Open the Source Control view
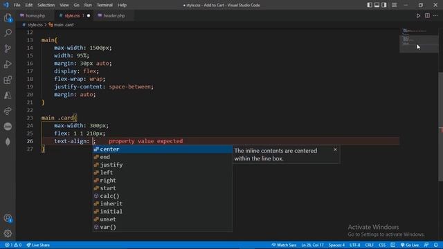The height and width of the screenshot is (249, 443). pyautogui.click(x=8, y=48)
